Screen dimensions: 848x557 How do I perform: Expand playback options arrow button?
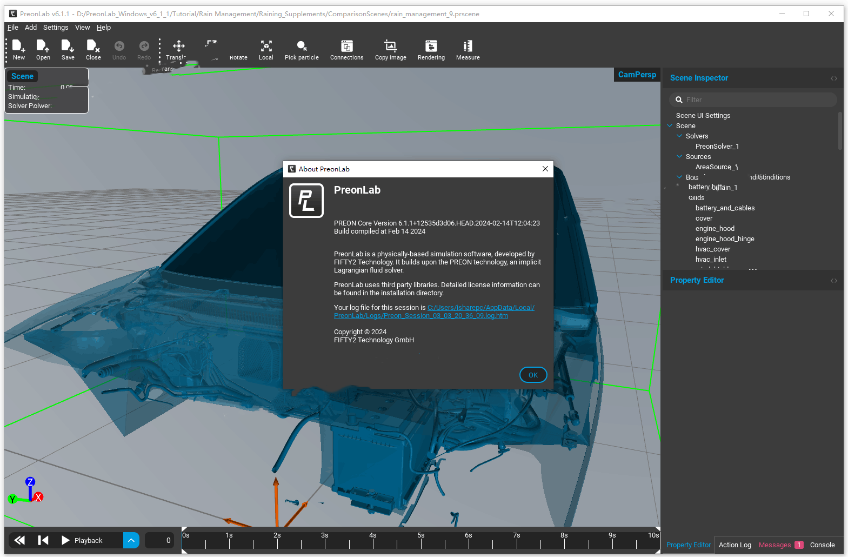coord(131,540)
